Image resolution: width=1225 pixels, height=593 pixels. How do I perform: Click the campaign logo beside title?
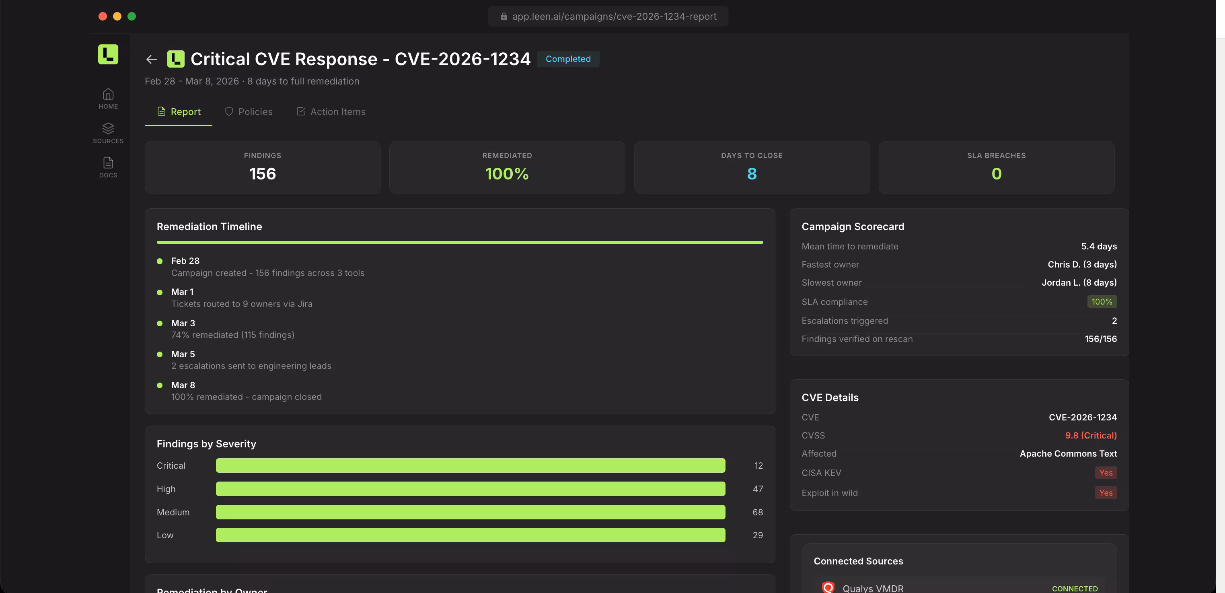click(x=175, y=59)
